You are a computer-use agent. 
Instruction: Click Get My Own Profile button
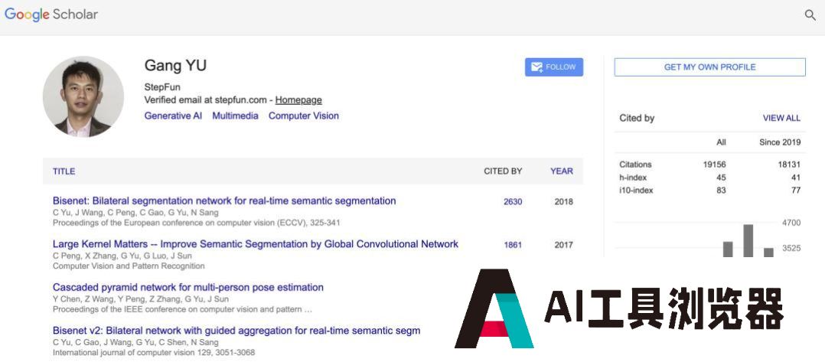(709, 67)
